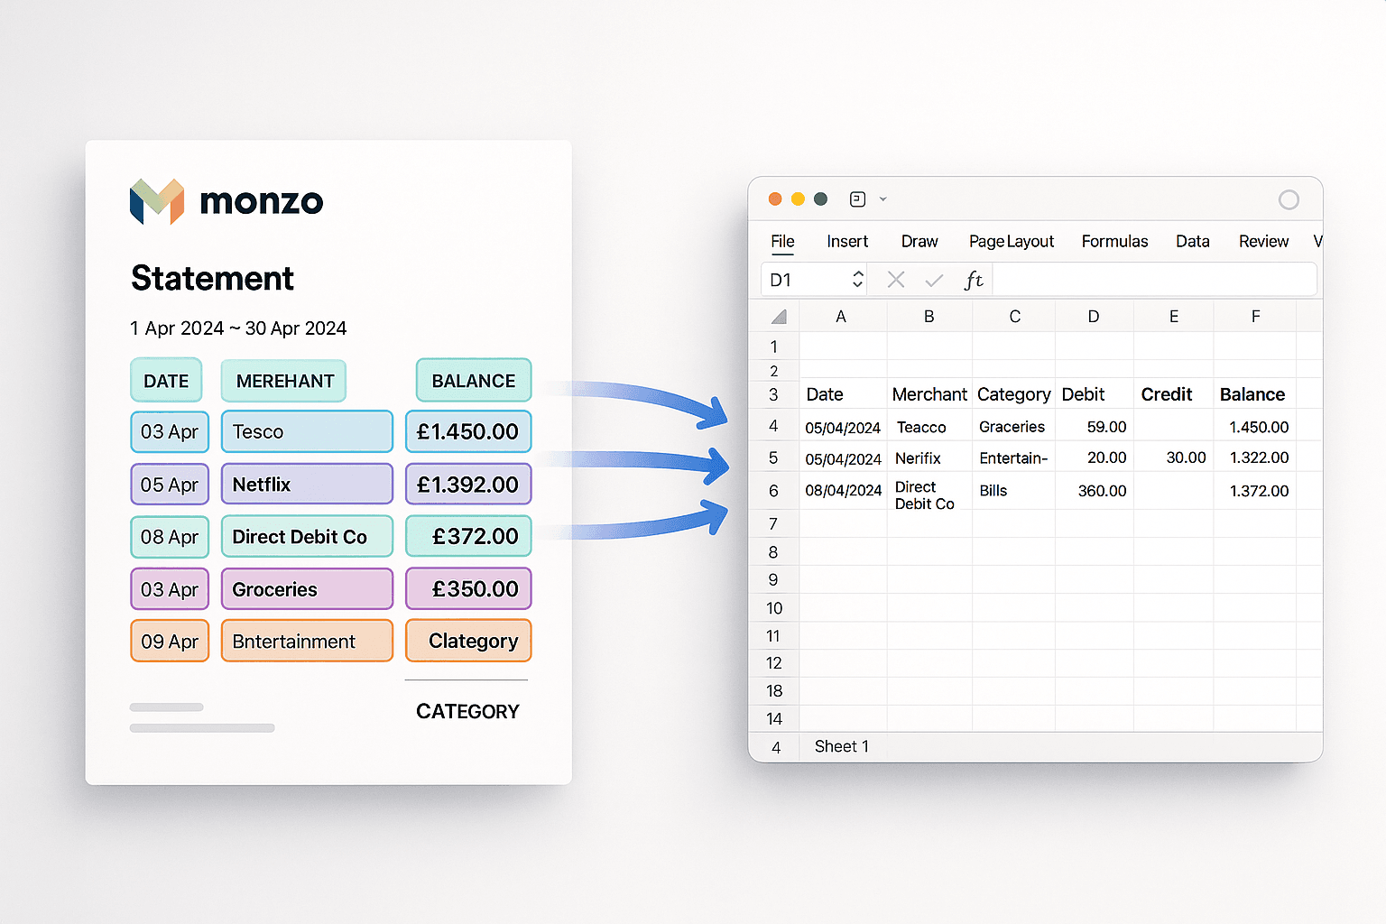Open the Review tab
This screenshot has height=924, width=1386.
1263,241
